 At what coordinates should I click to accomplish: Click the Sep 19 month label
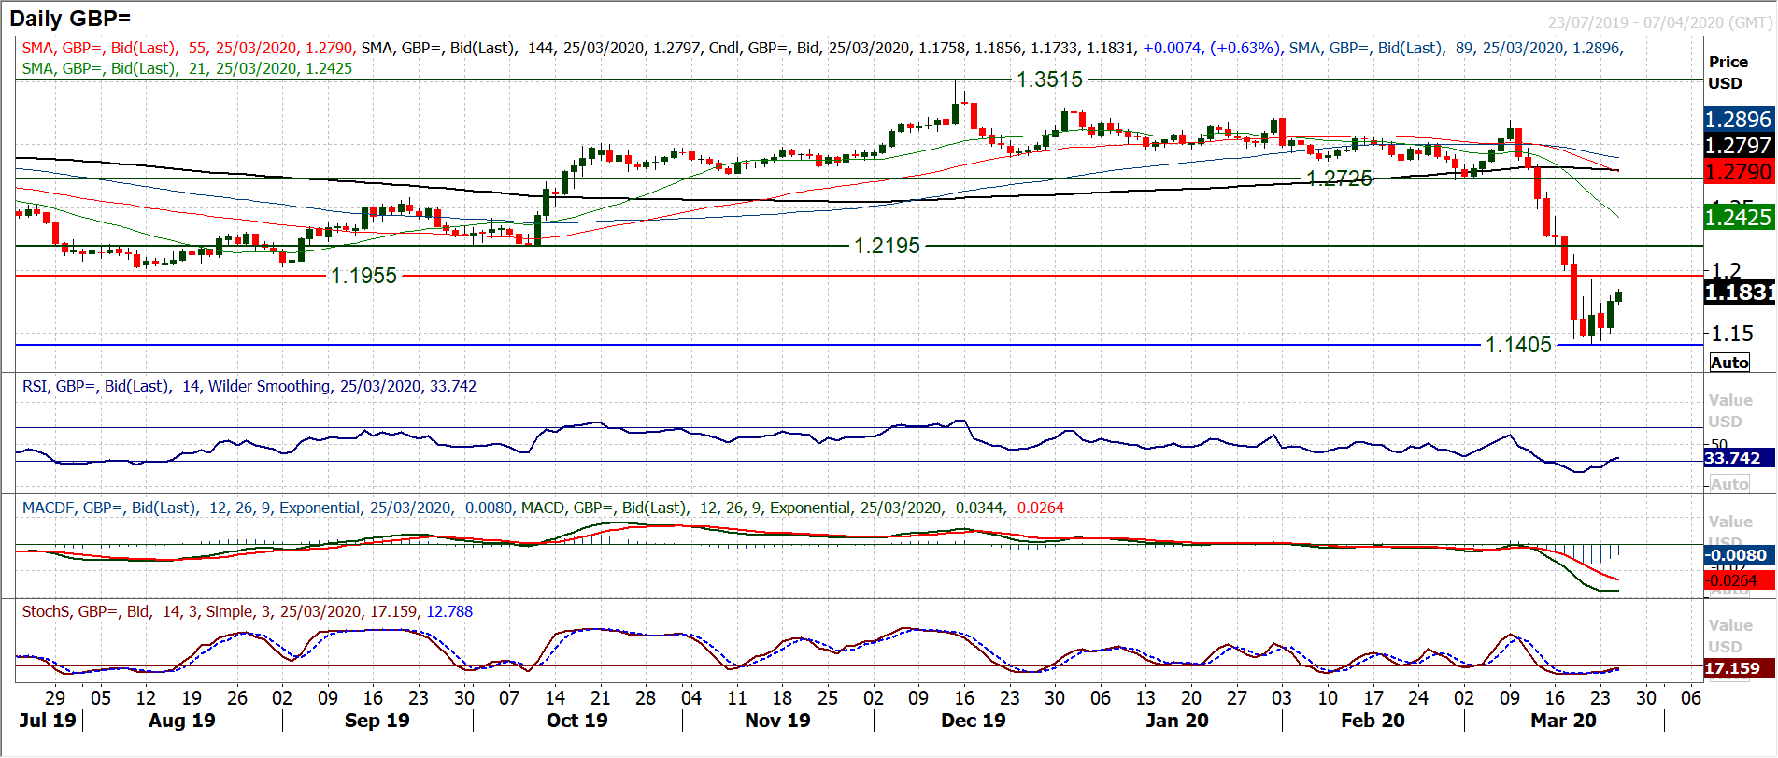[377, 721]
